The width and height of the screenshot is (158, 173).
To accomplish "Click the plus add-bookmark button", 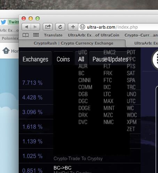I will click(73, 27).
